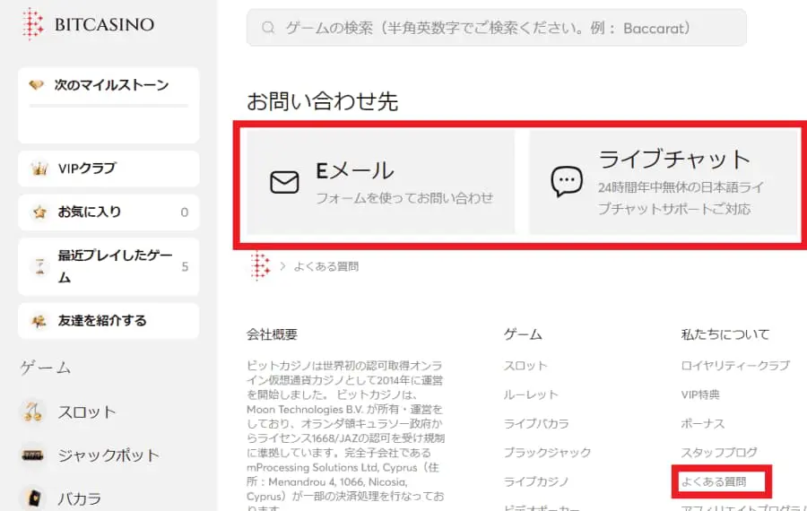Click VIP特典 footer link
The height and width of the screenshot is (511, 807).
(x=700, y=394)
